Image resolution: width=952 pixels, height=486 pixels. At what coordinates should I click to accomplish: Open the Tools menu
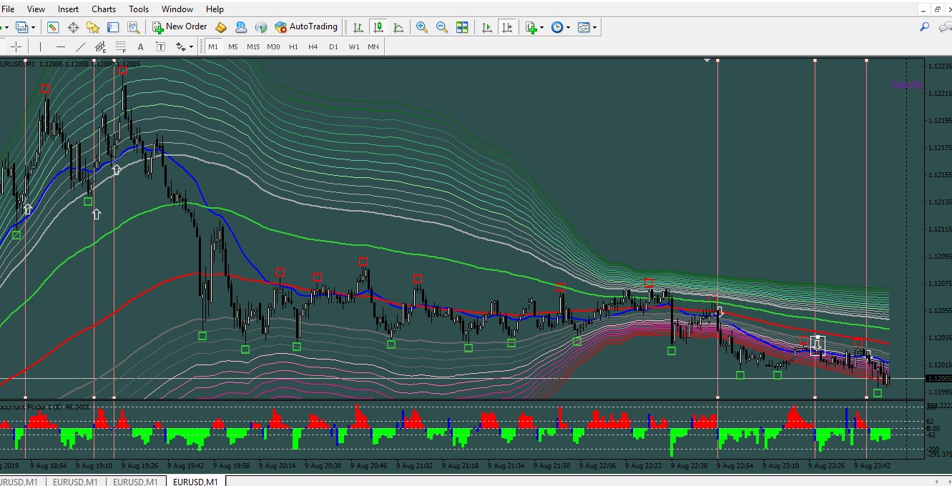tap(139, 9)
